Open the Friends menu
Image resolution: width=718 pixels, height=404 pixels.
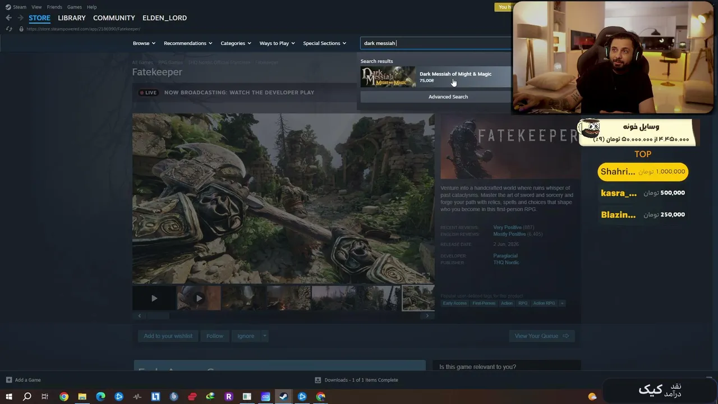(x=54, y=7)
